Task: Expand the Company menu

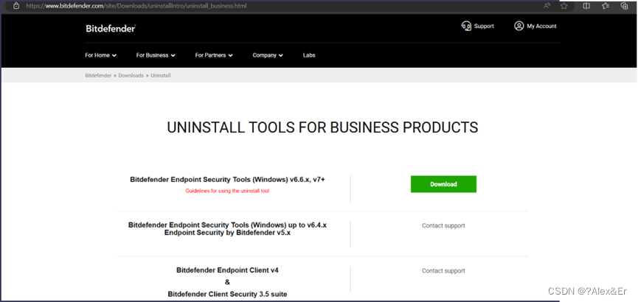Action: coord(268,55)
